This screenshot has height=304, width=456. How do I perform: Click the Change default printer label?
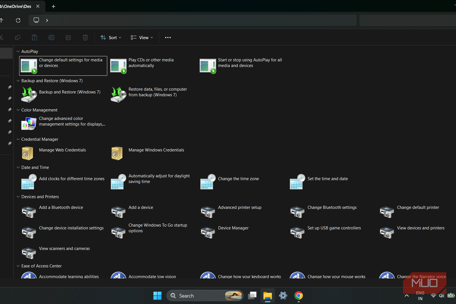(418, 207)
